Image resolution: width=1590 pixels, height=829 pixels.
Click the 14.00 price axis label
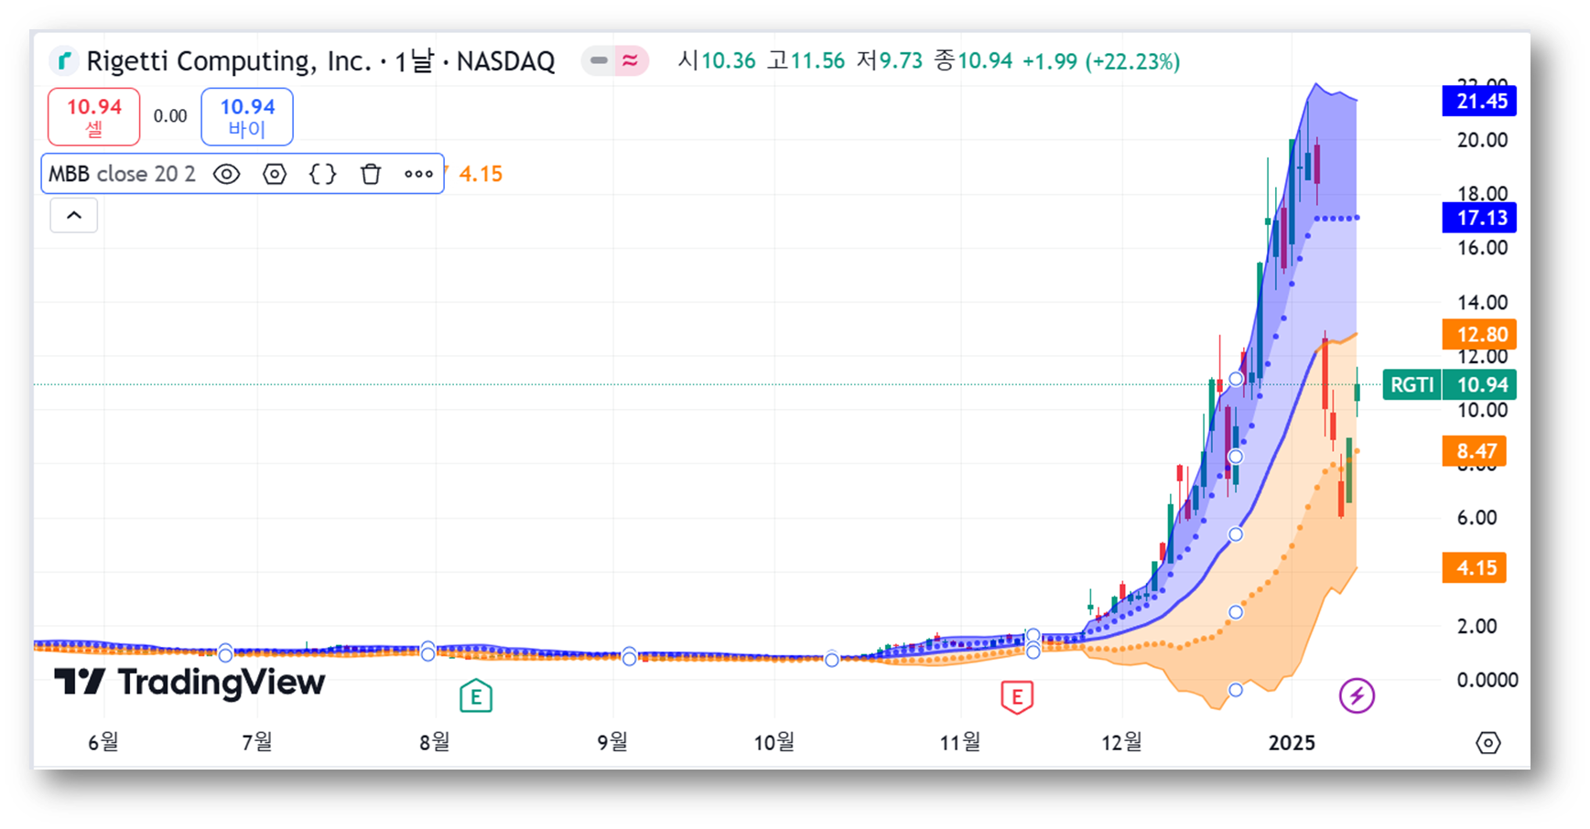tap(1483, 303)
